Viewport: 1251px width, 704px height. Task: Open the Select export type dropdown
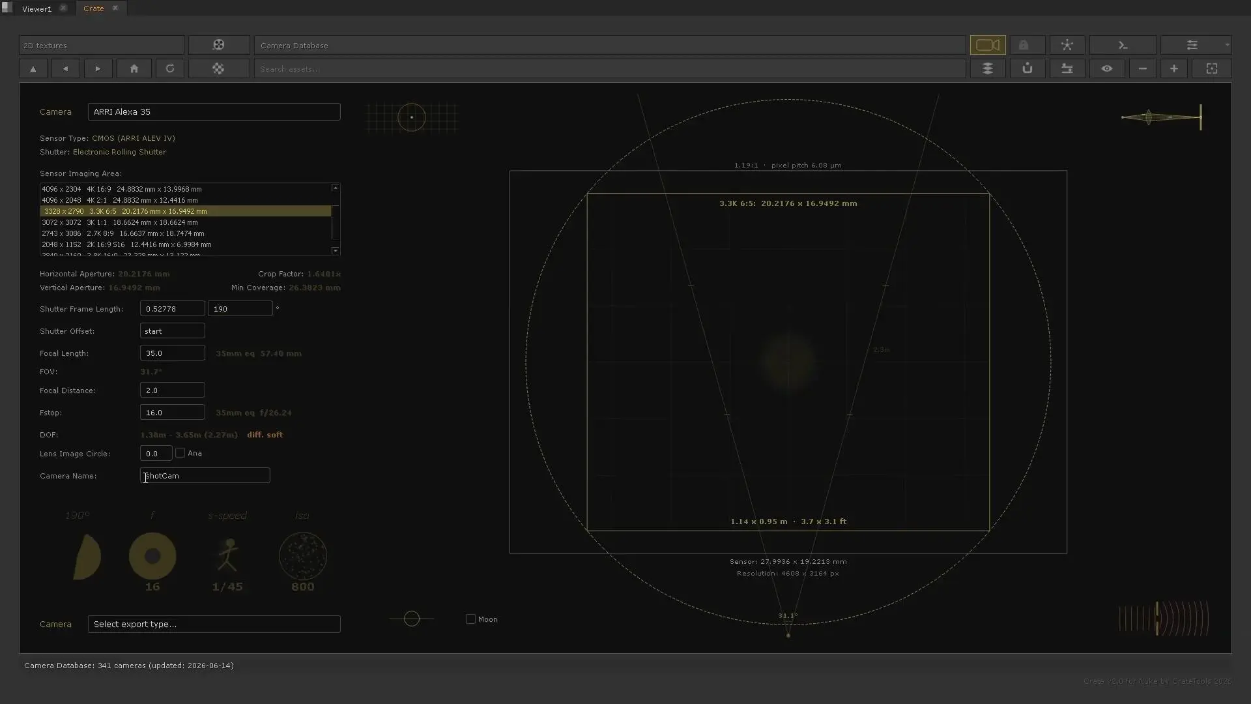coord(214,624)
